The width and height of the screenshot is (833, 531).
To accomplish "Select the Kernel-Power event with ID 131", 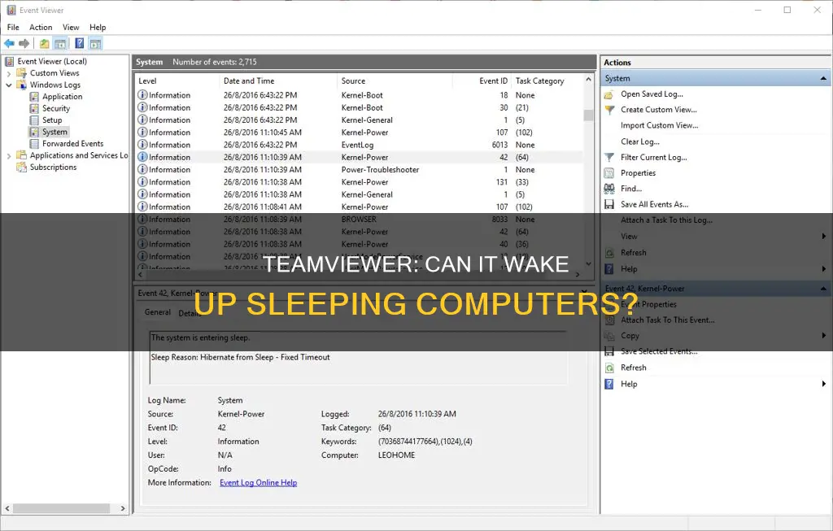I will pyautogui.click(x=359, y=181).
